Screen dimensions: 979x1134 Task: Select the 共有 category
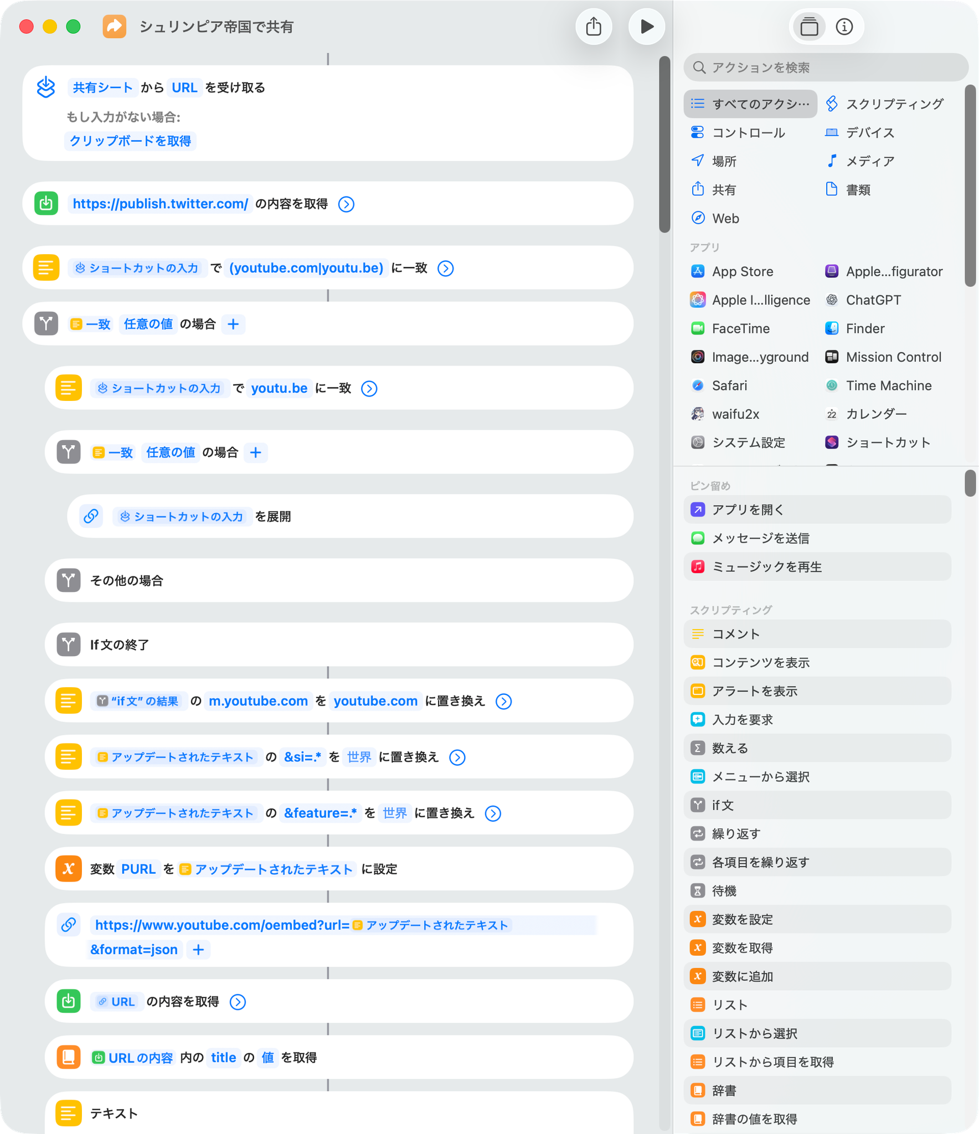(714, 190)
